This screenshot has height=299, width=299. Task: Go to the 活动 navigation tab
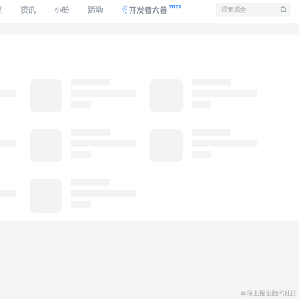click(96, 10)
